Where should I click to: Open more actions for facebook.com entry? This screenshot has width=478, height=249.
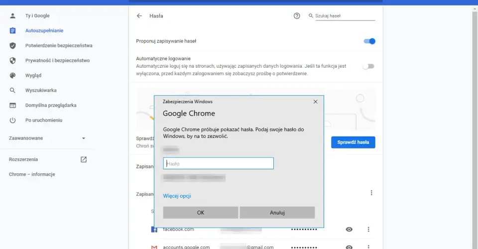[x=368, y=229]
